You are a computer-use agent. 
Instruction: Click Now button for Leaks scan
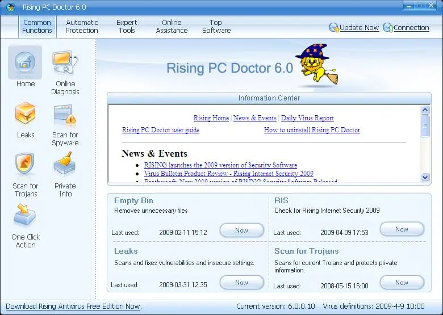coord(242,283)
